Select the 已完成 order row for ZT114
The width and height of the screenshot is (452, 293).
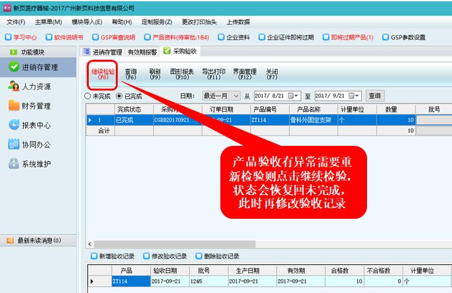pos(252,119)
